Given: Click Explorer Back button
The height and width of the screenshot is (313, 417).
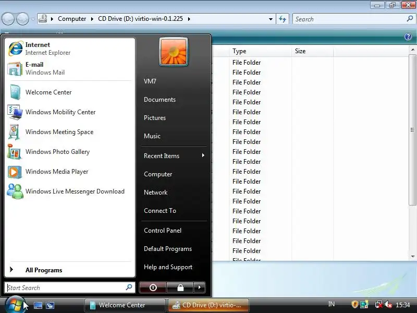Looking at the screenshot, I should [x=8, y=19].
